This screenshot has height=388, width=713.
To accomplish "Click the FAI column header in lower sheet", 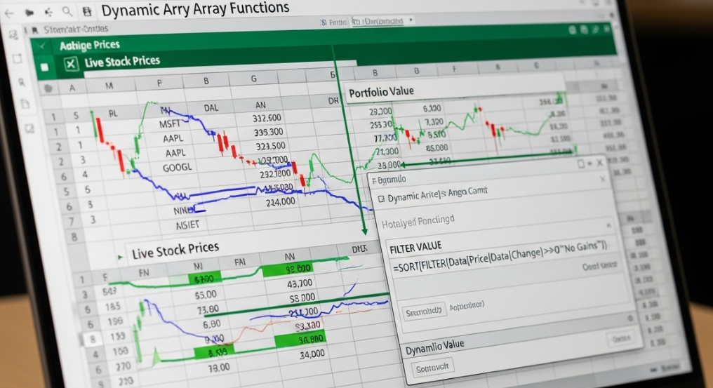I will pos(239,262).
